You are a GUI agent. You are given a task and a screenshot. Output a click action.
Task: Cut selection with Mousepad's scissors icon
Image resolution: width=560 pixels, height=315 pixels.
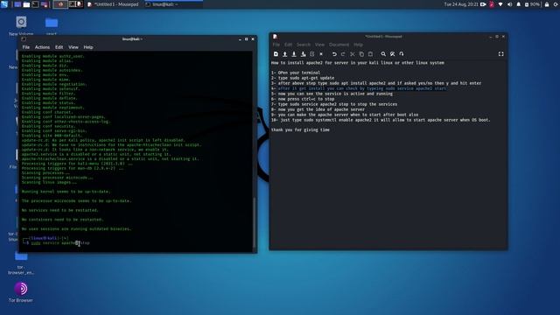coord(353,54)
